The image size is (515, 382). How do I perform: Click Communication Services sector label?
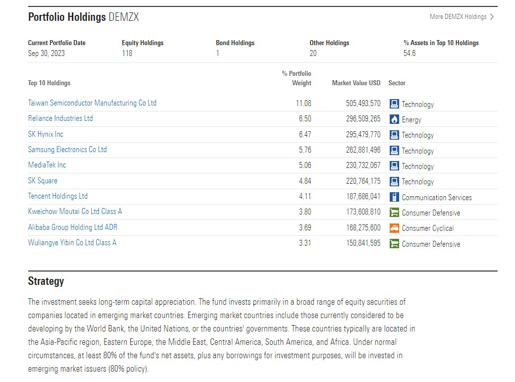(436, 198)
